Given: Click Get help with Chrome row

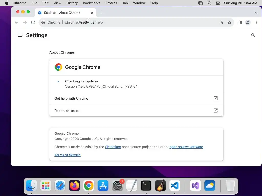Looking at the screenshot, I should (136, 98).
